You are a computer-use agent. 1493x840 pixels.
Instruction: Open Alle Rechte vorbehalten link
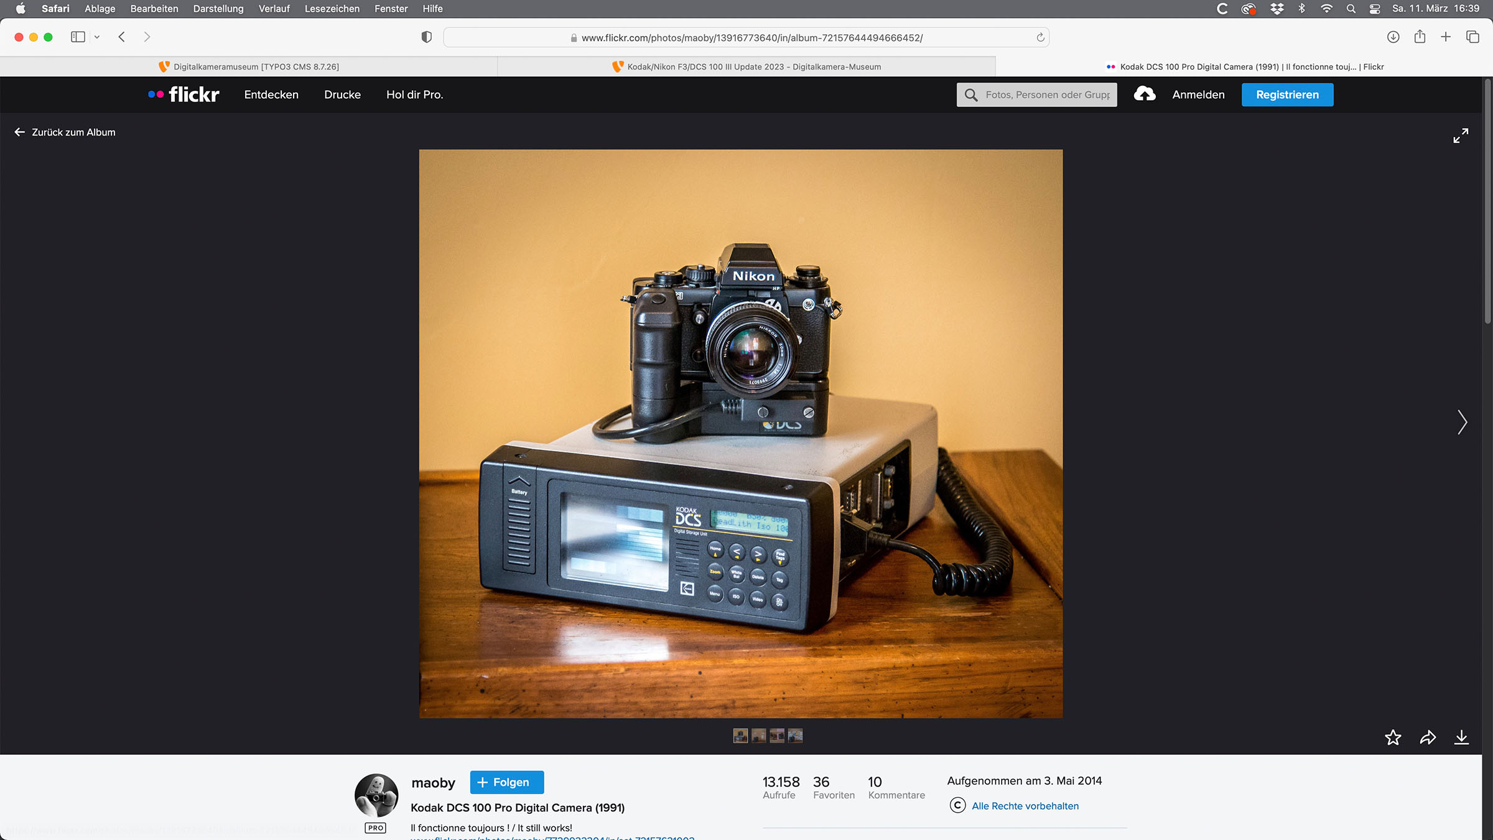pos(1025,806)
